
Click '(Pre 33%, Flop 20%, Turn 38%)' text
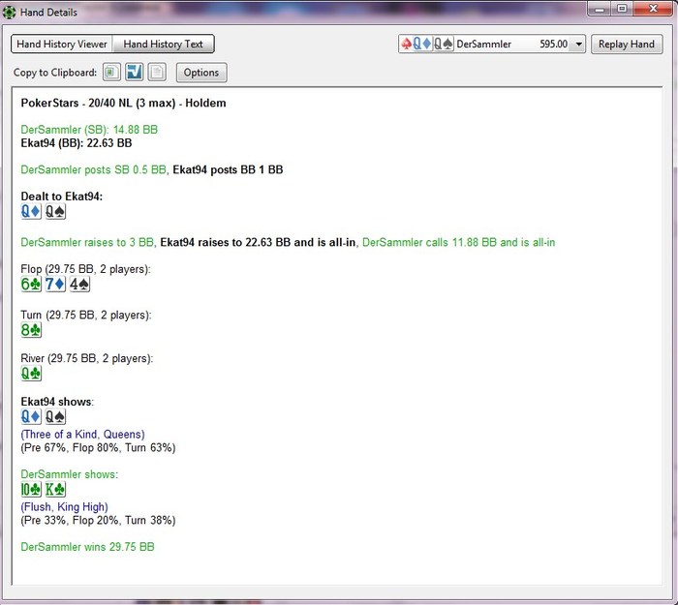click(98, 521)
